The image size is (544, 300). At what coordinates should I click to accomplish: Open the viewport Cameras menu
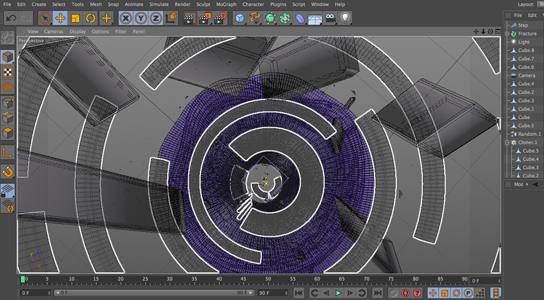(x=54, y=32)
